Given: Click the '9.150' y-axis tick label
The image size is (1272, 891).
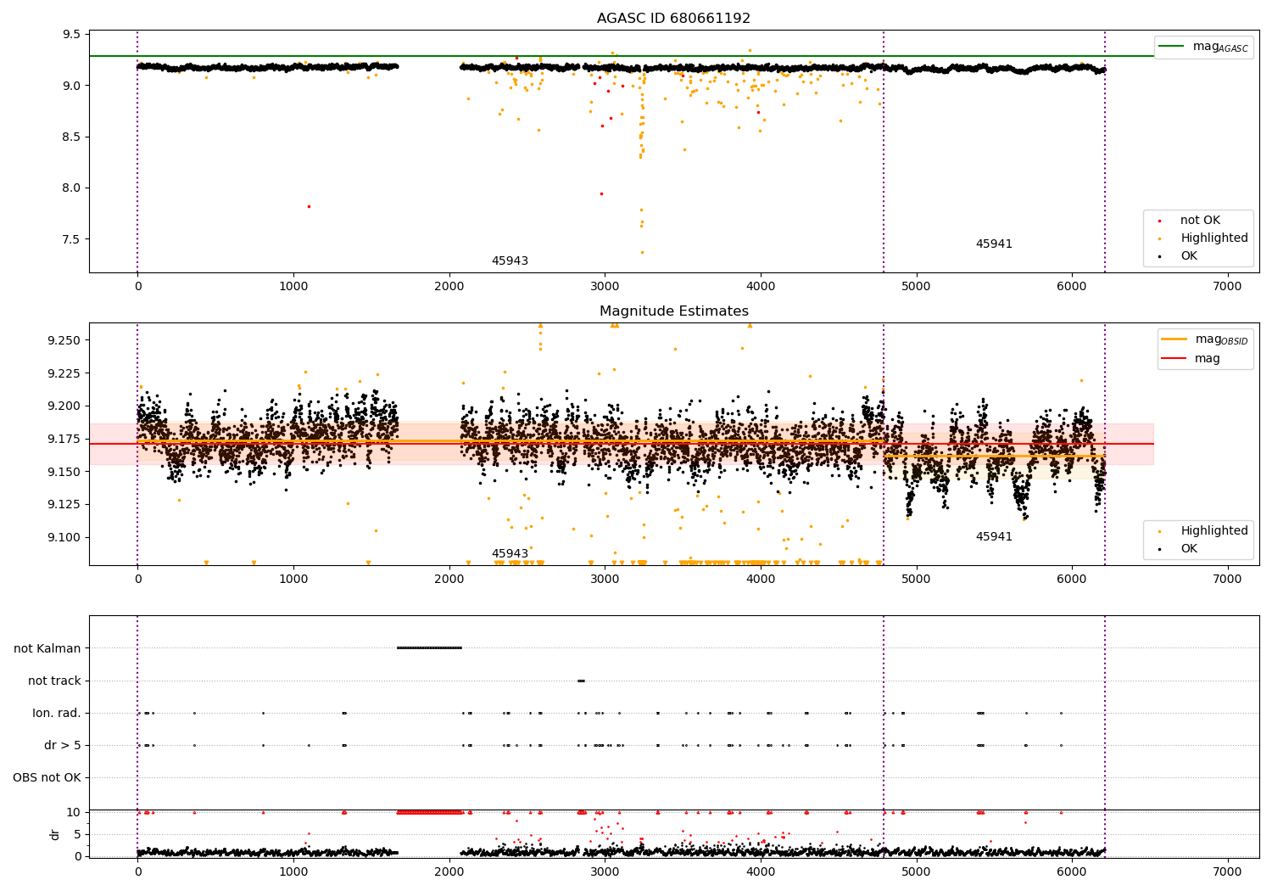Looking at the screenshot, I should click(65, 472).
